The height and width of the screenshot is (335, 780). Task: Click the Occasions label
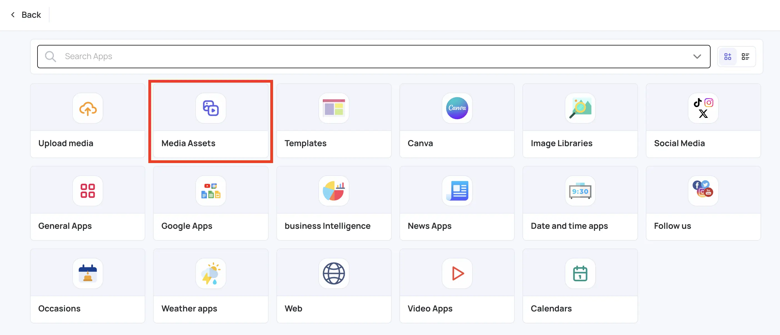(x=59, y=308)
